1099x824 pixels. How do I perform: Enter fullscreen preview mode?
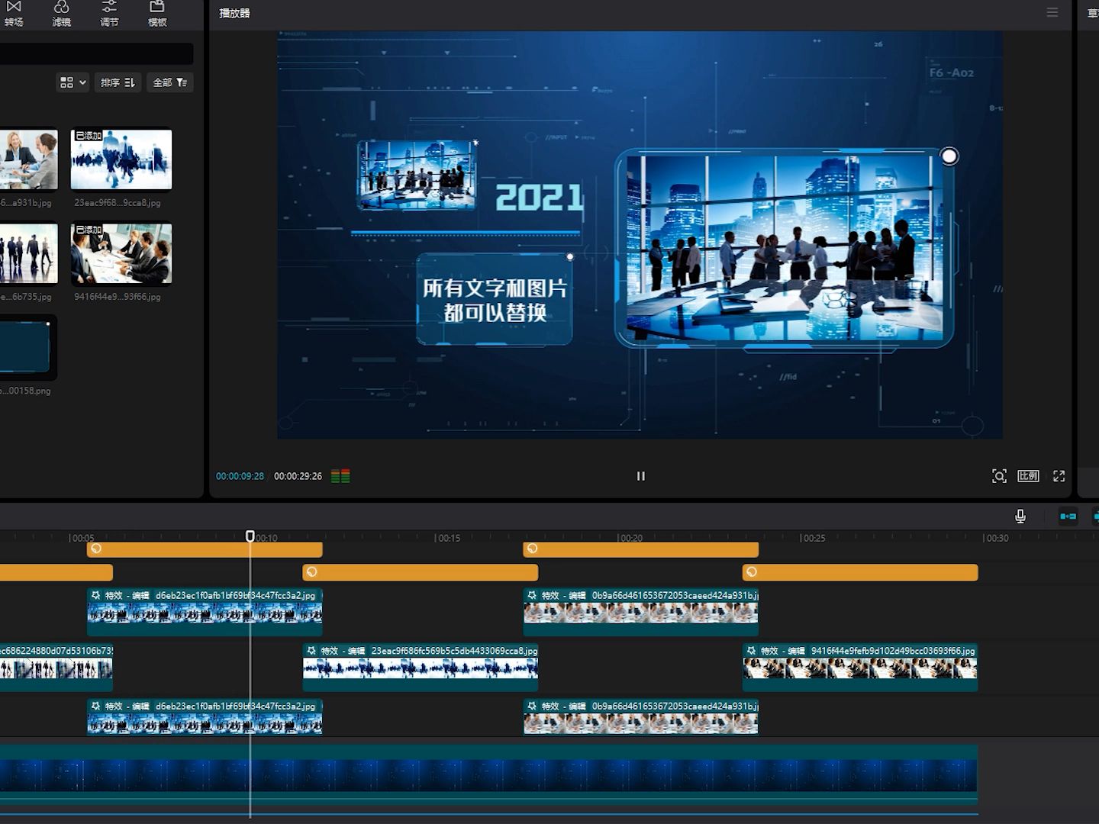pos(1059,476)
